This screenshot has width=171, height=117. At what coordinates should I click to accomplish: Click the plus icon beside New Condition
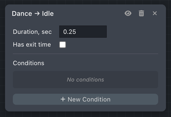point(63,99)
